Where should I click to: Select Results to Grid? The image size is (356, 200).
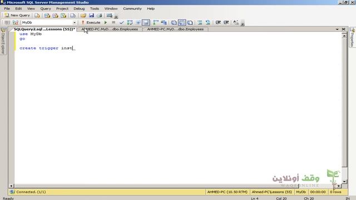(x=182, y=22)
